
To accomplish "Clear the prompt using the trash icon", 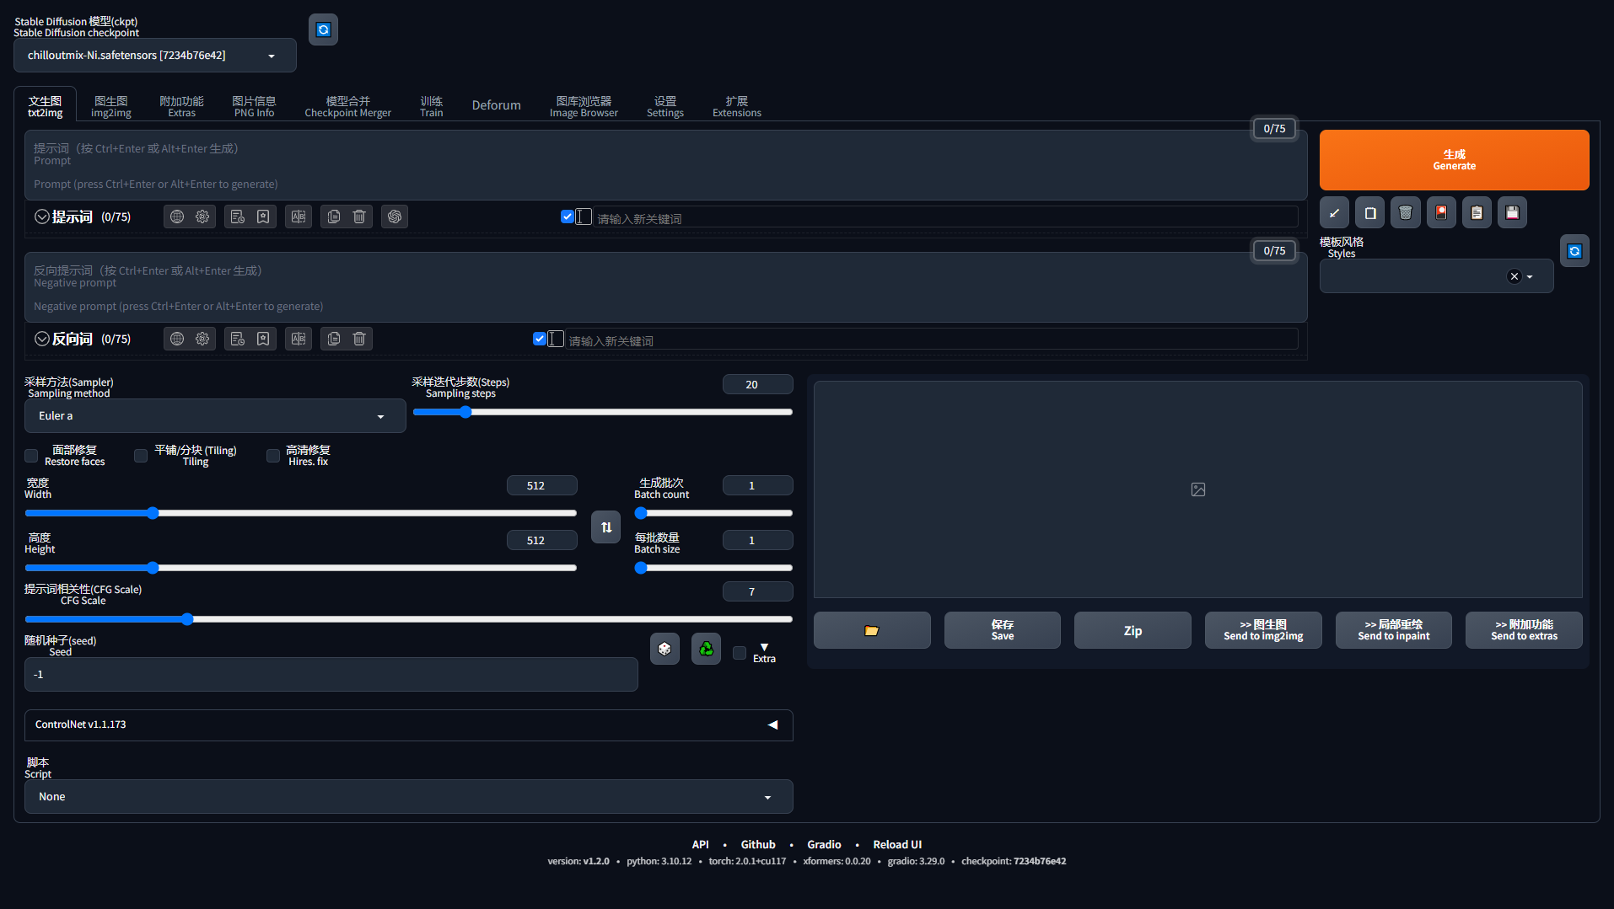I will 359,217.
